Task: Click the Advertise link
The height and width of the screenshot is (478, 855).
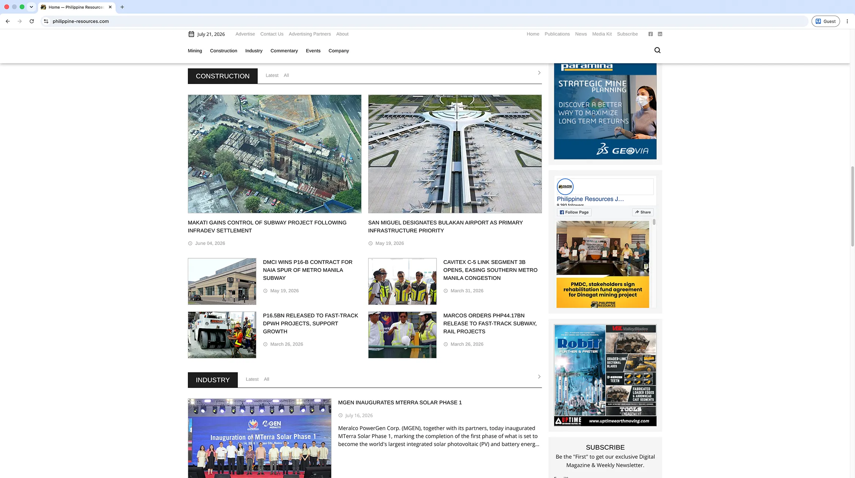Action: pyautogui.click(x=245, y=34)
